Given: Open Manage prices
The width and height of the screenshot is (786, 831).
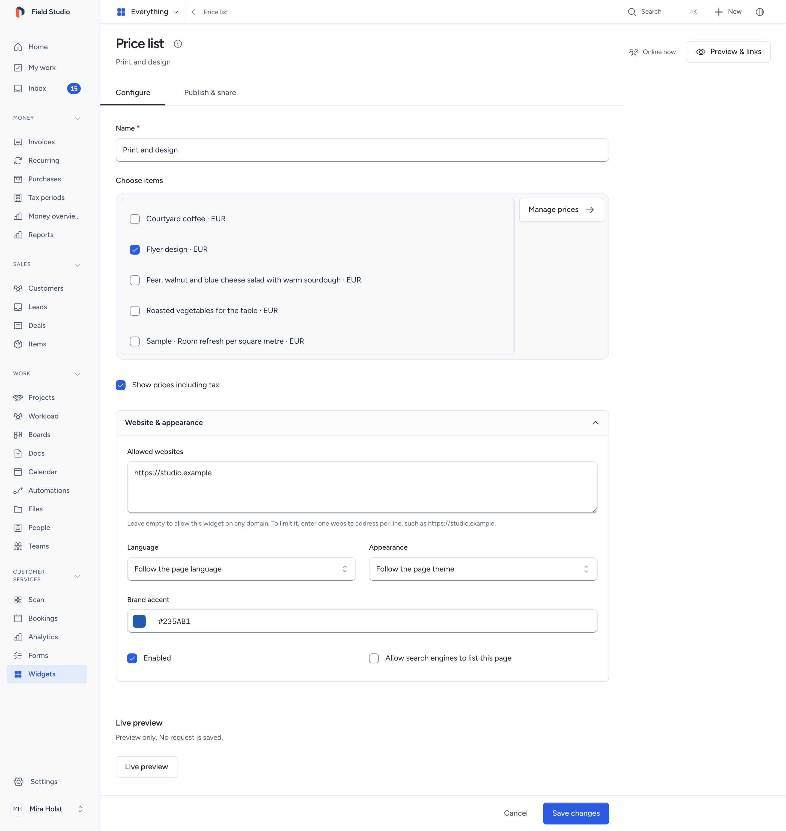Looking at the screenshot, I should point(561,210).
